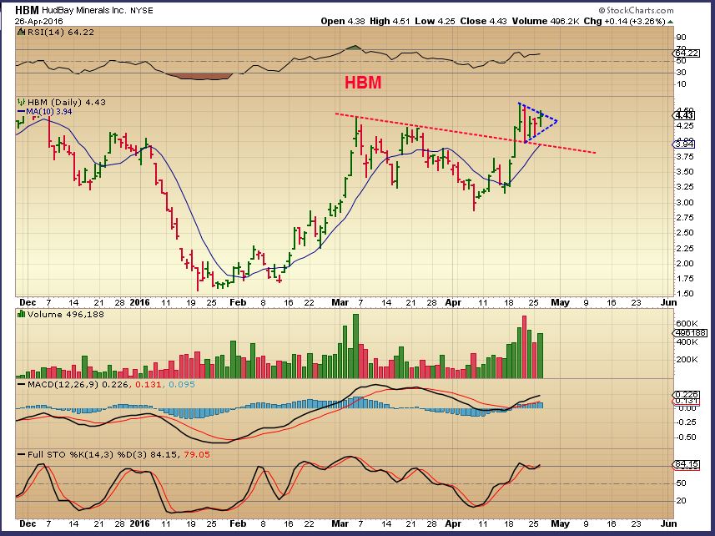Click the red 79.05 stochastic %D value
The height and width of the screenshot is (536, 715).
point(197,454)
